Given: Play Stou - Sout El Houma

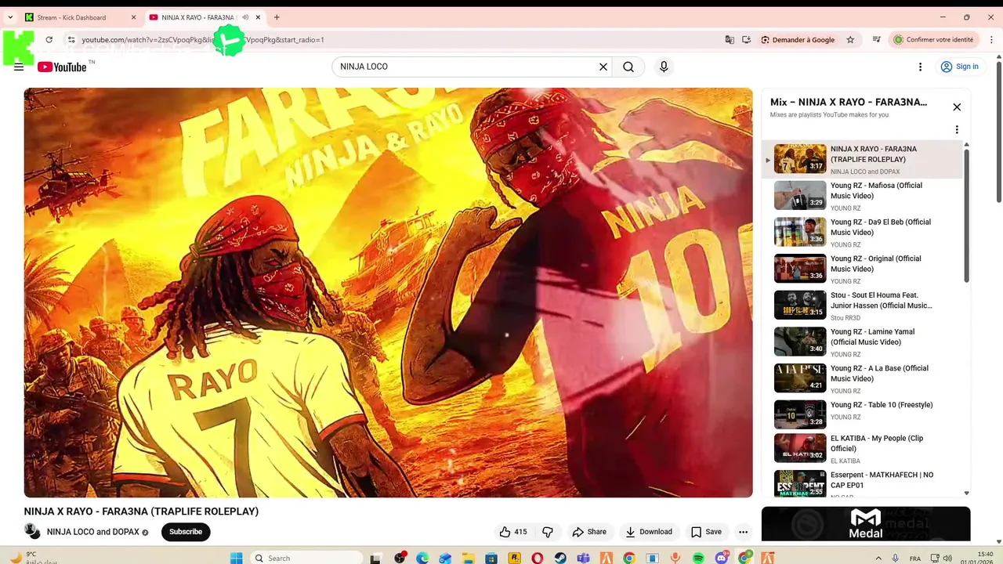Looking at the screenshot, I should coord(862,305).
